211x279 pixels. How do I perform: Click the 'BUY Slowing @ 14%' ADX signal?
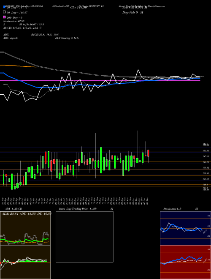click(67, 38)
